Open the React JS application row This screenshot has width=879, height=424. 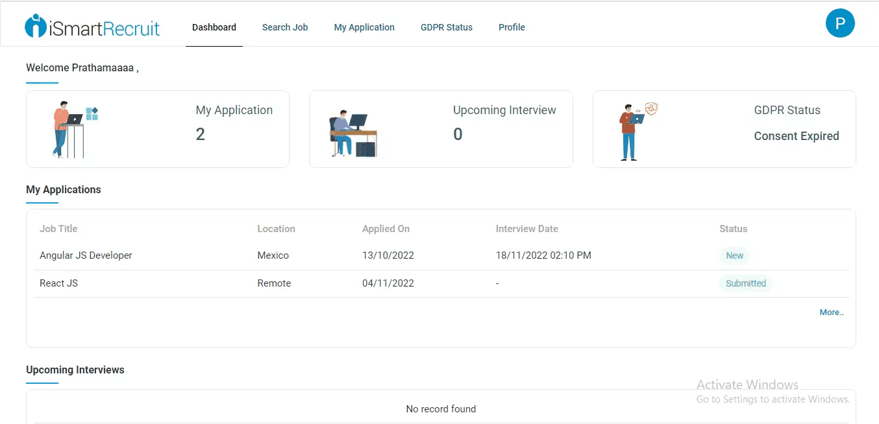point(441,283)
